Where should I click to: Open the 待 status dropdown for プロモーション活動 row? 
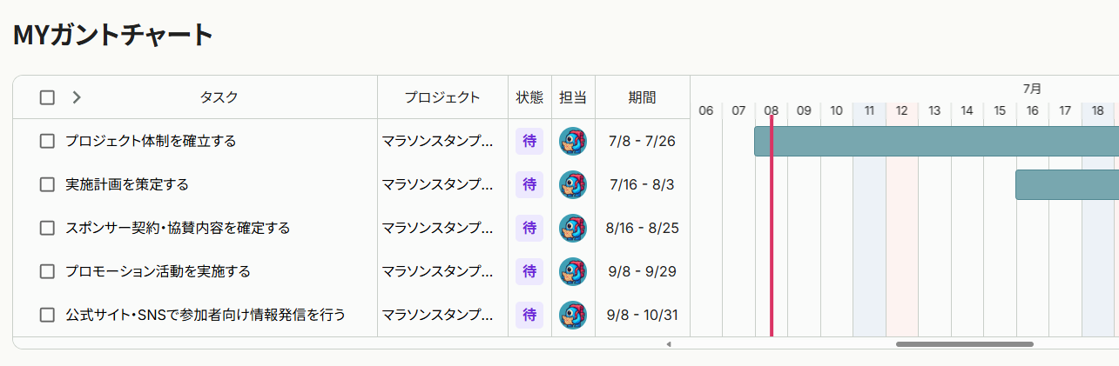[529, 271]
